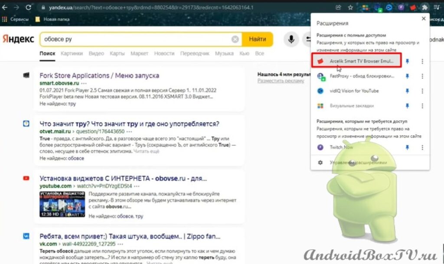This screenshot has width=444, height=264.
Task: Click the address bar URL
Action: 151,7
